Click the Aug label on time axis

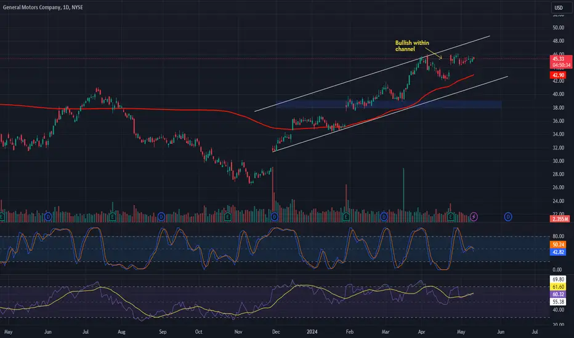pos(121,332)
